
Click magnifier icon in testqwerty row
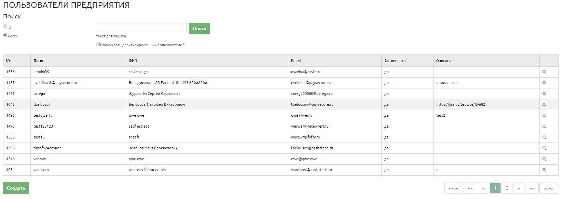tap(544, 116)
